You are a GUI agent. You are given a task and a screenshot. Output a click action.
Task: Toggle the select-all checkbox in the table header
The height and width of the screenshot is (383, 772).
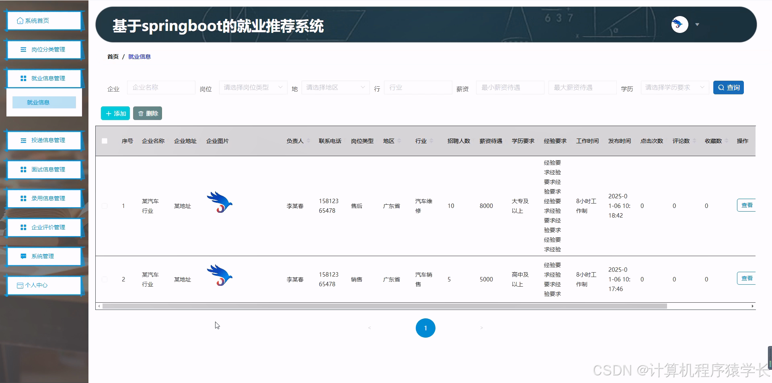click(x=105, y=141)
